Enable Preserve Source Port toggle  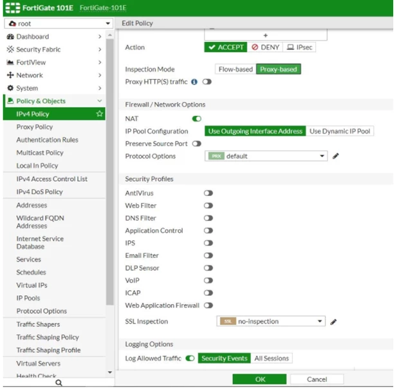196,144
